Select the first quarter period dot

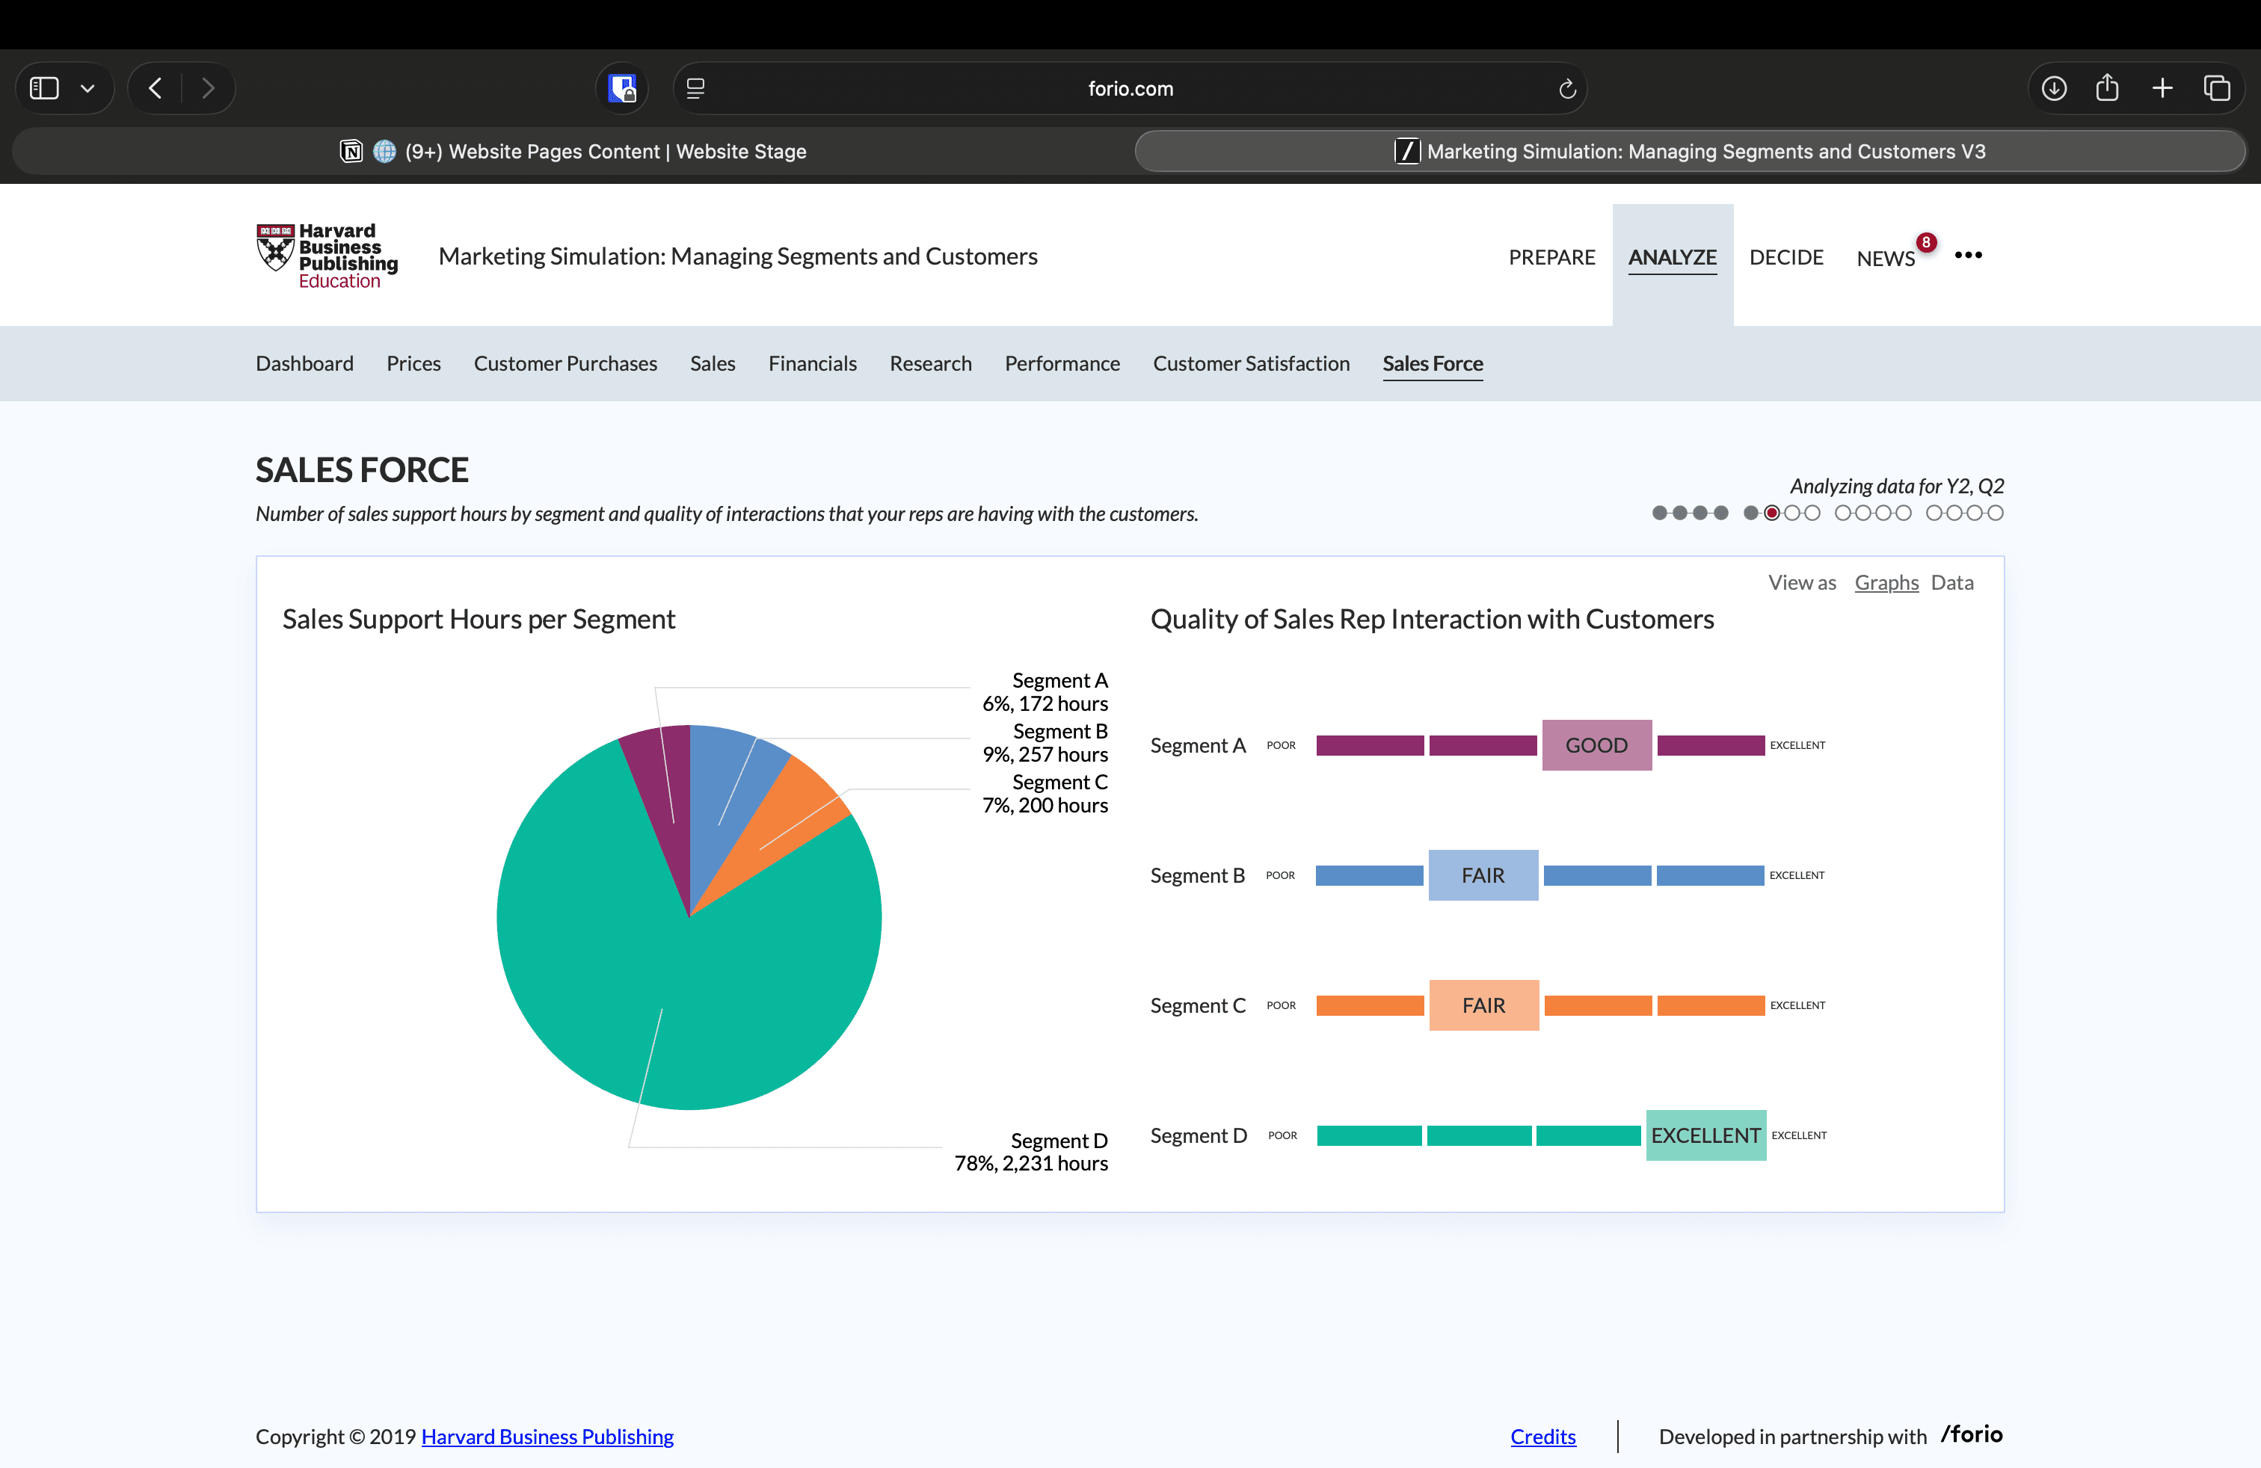(x=1660, y=513)
